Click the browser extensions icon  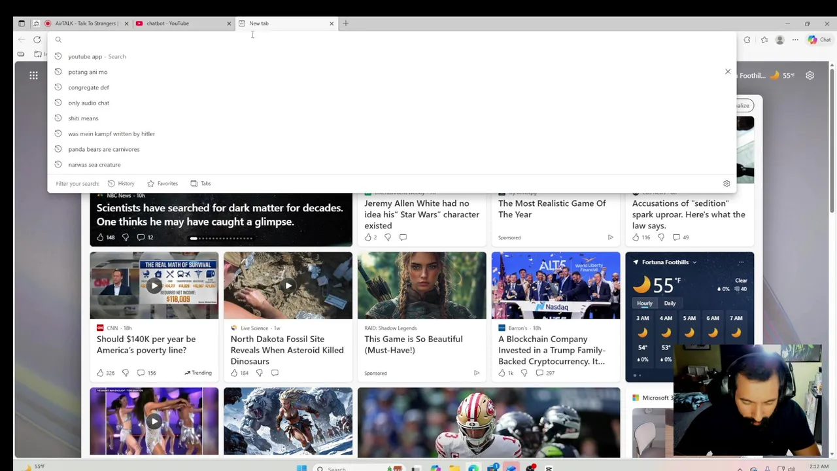pyautogui.click(x=747, y=40)
